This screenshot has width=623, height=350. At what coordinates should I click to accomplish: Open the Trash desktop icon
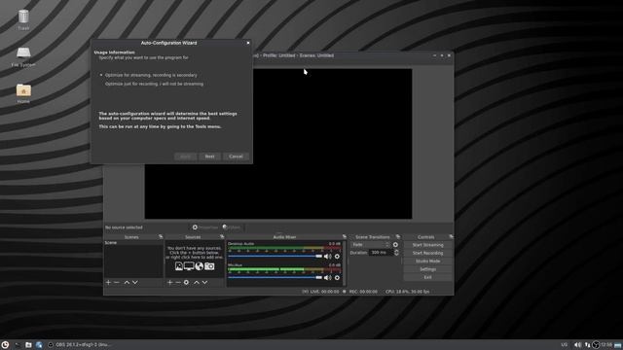click(x=23, y=20)
